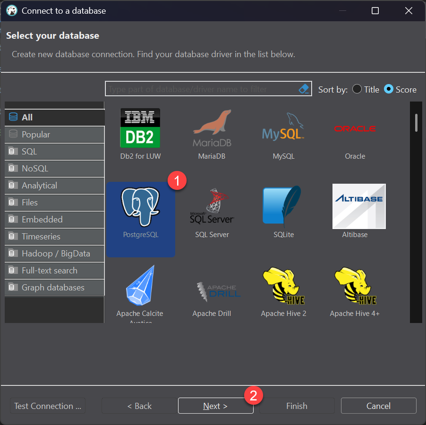Click the Next button
Viewport: 426px width, 425px height.
215,406
